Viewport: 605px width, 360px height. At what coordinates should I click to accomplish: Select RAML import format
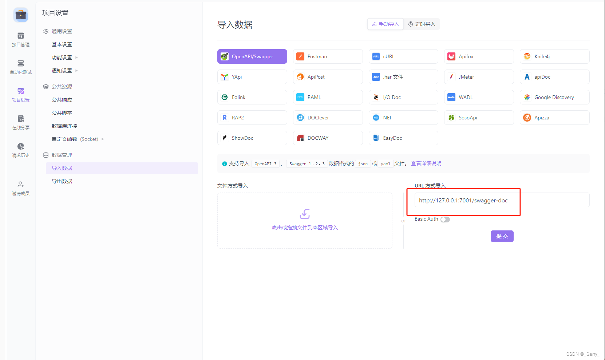coord(328,97)
